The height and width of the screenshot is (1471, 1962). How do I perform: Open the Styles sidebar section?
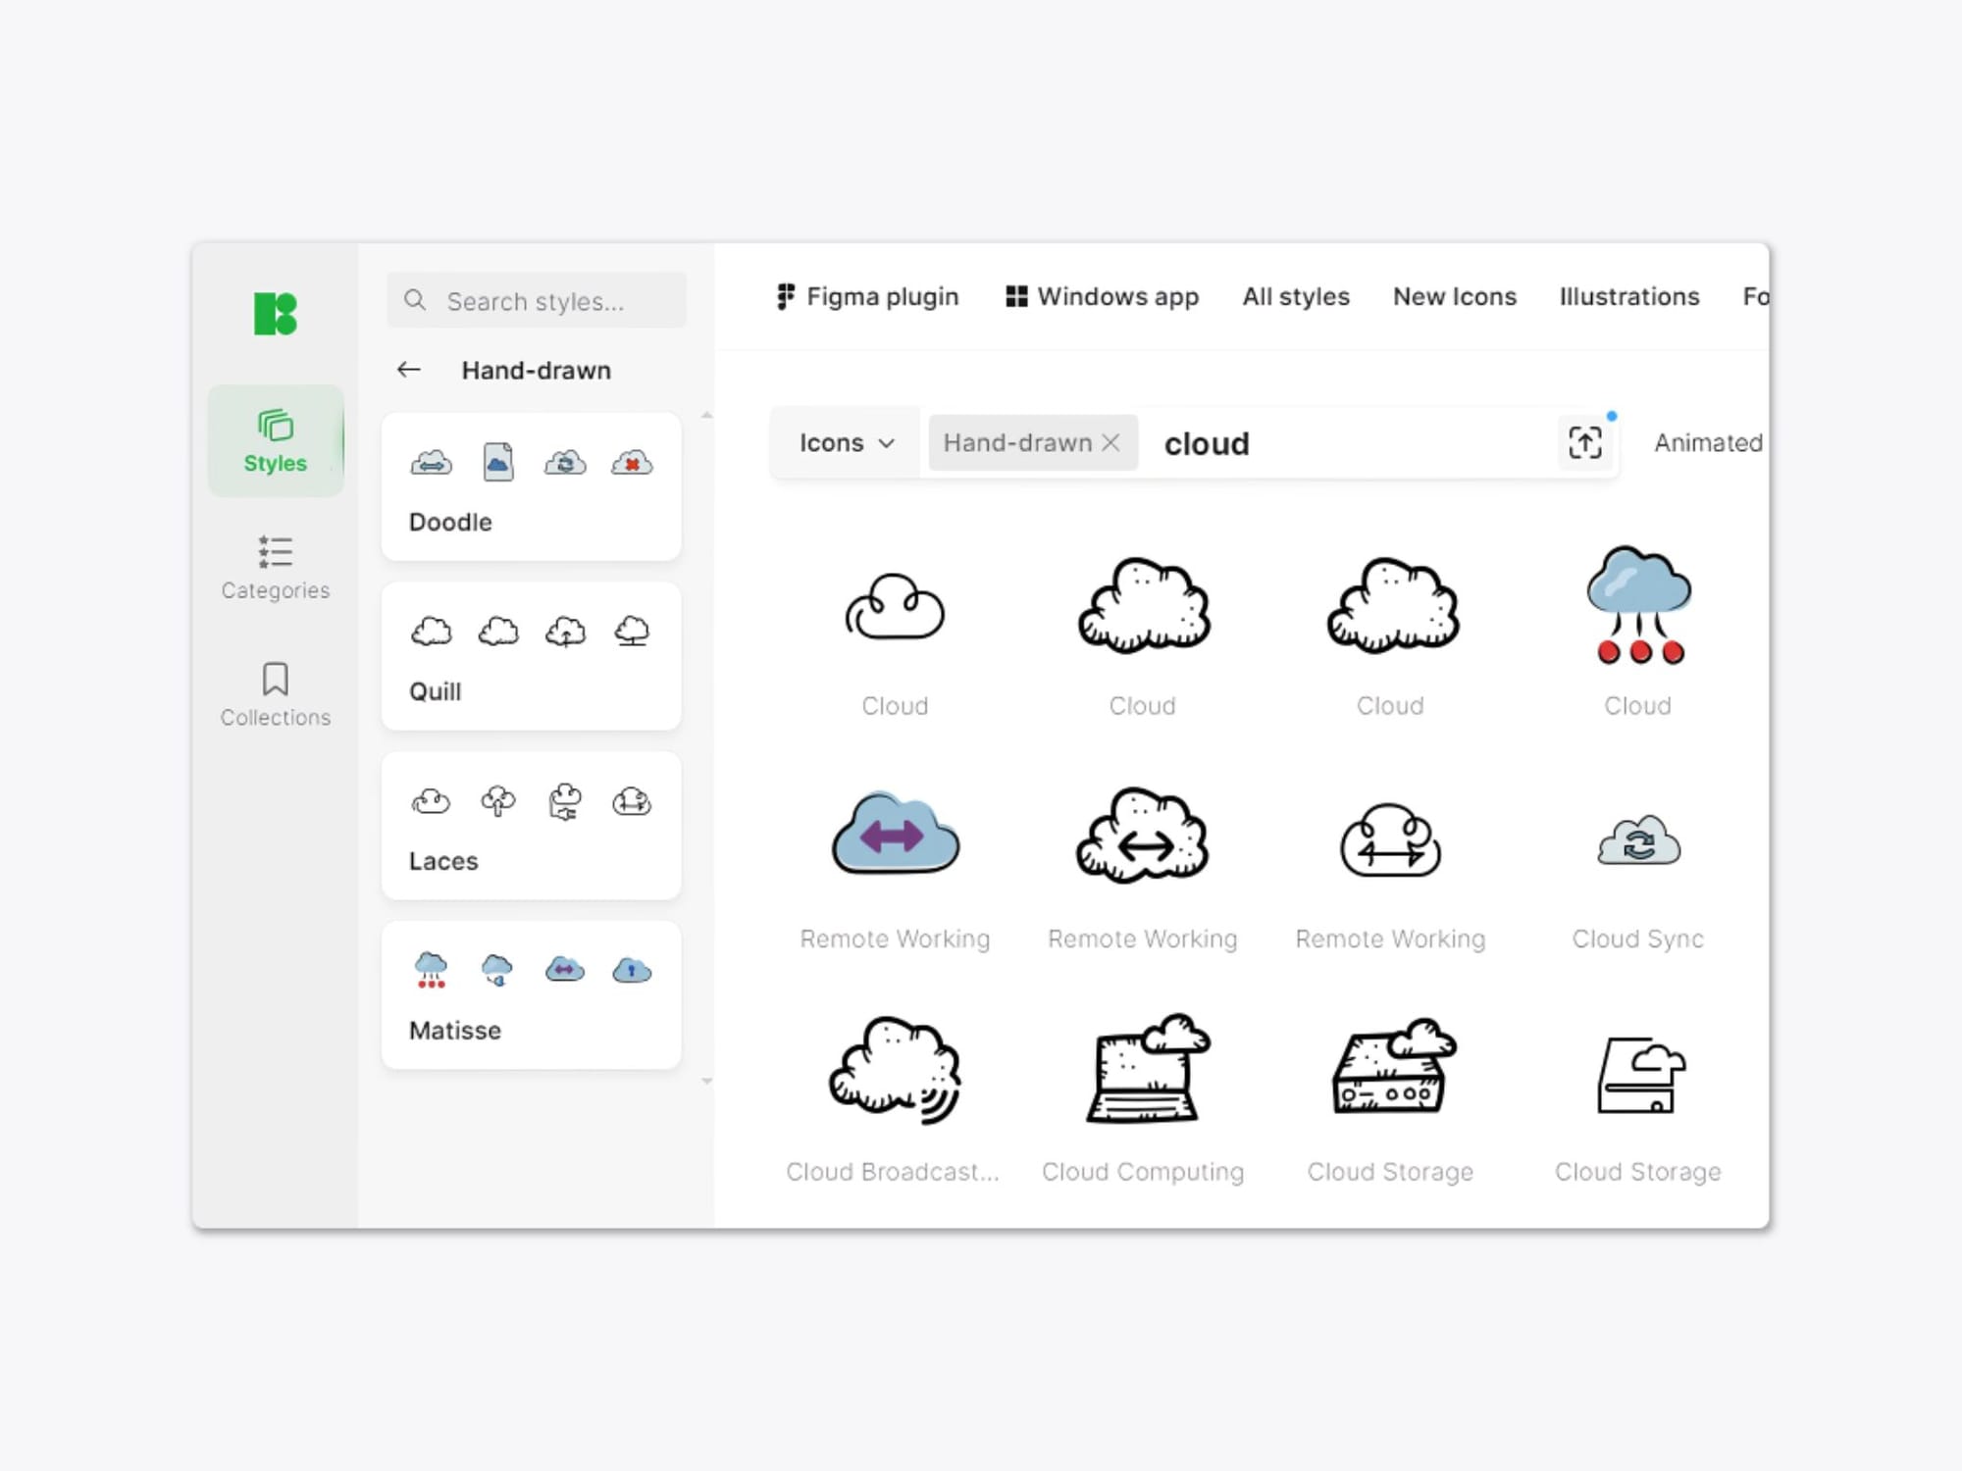tap(275, 440)
